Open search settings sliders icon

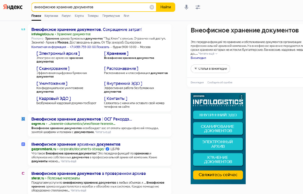(198, 7)
